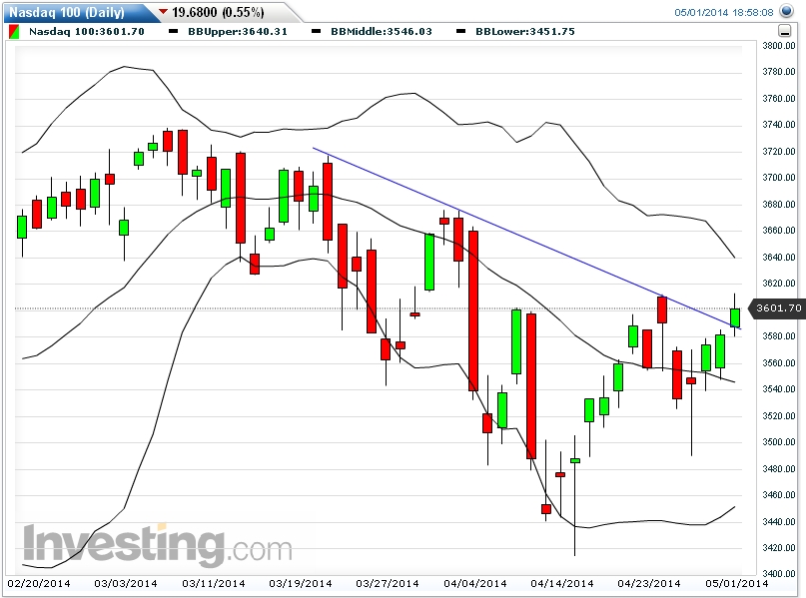Click the red down-arrow change indicator

pos(163,11)
